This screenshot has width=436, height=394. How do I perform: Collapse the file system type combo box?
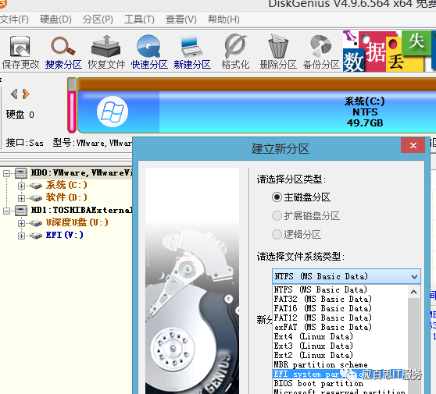414,276
